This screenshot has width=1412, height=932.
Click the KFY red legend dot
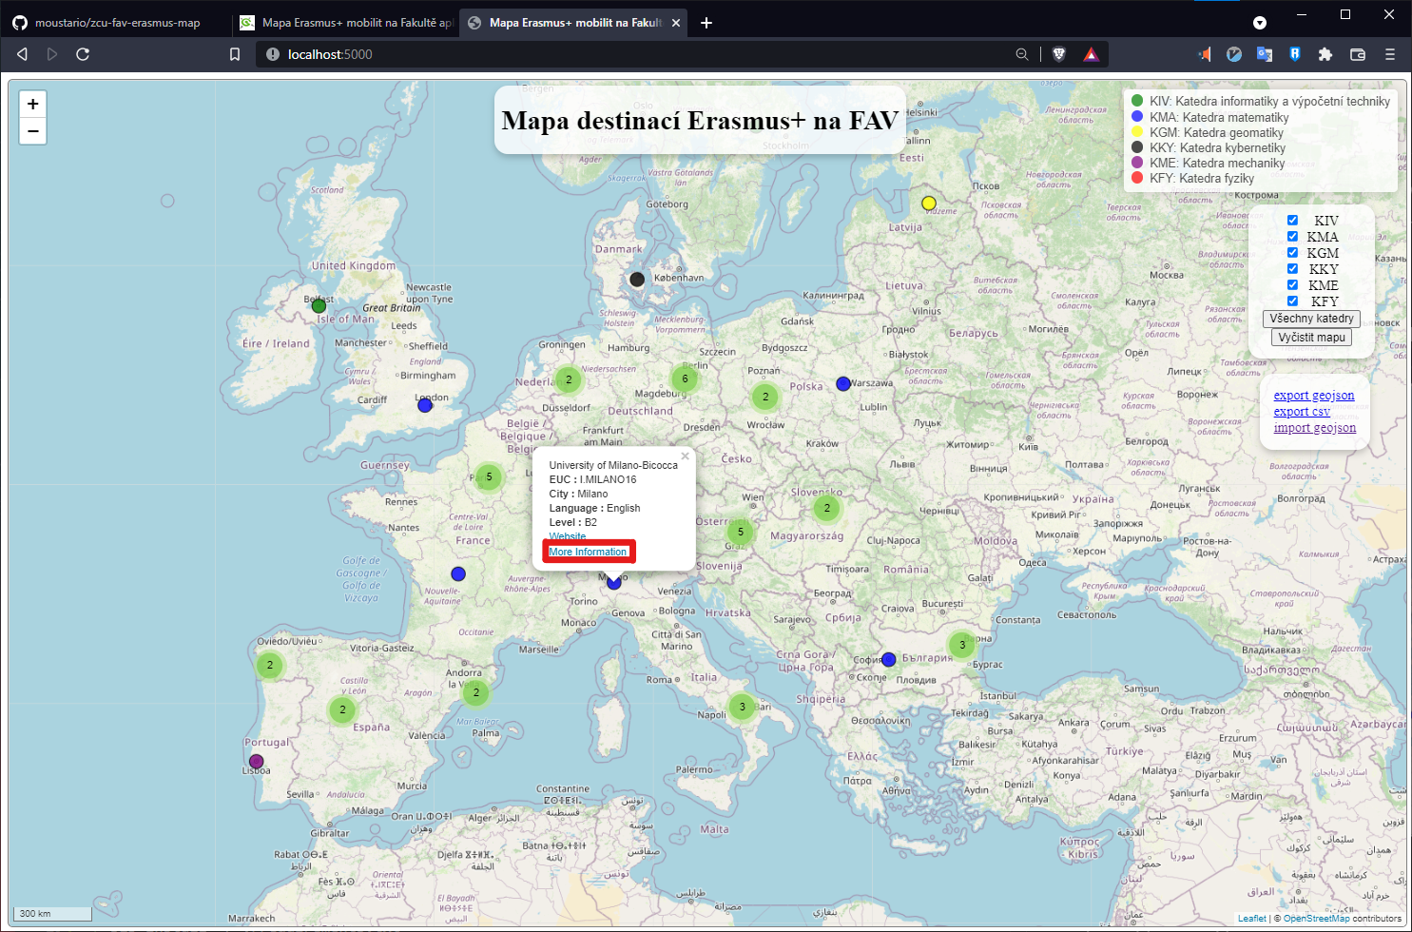[1137, 178]
